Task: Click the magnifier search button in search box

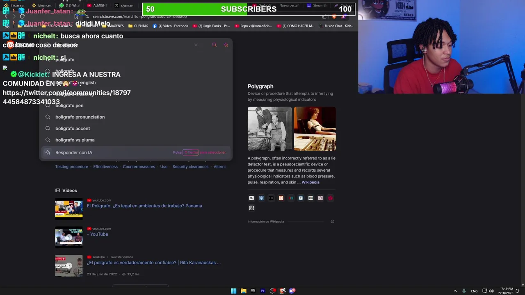Action: pos(214,45)
